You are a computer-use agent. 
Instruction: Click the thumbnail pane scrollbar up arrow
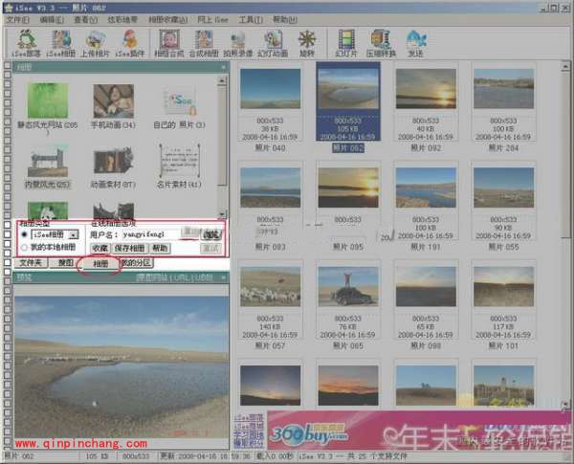tap(565, 66)
